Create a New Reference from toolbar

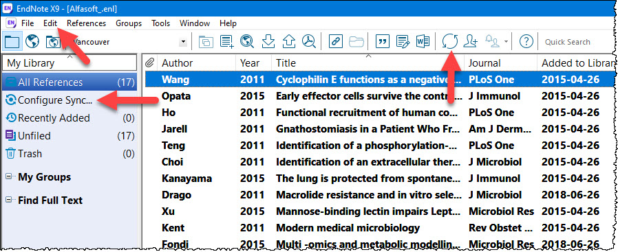[x=226, y=41]
